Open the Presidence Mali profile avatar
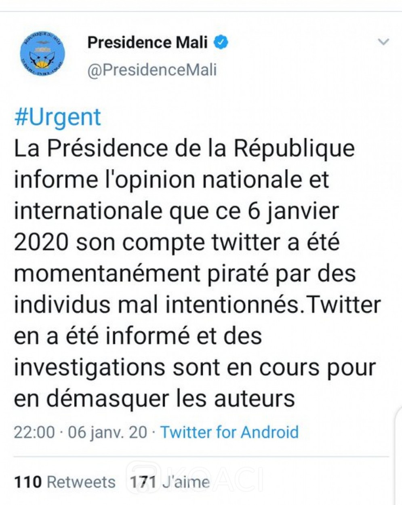Image resolution: width=402 pixels, height=505 pixels. click(x=42, y=54)
